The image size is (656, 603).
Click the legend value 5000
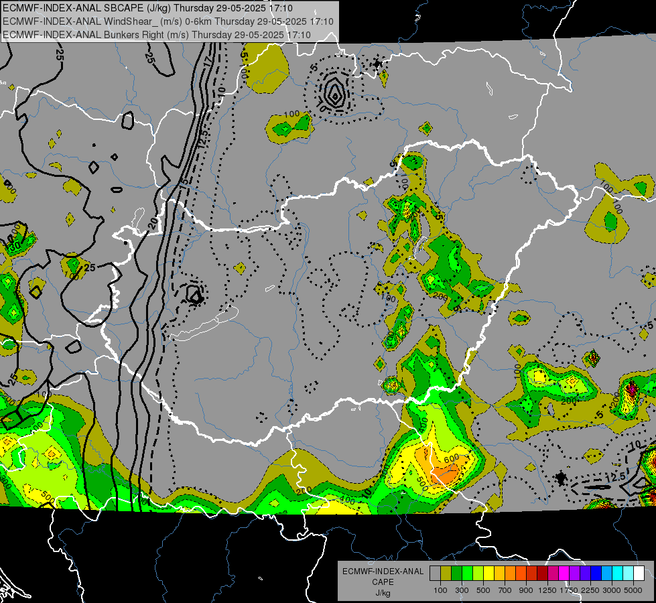pyautogui.click(x=633, y=590)
